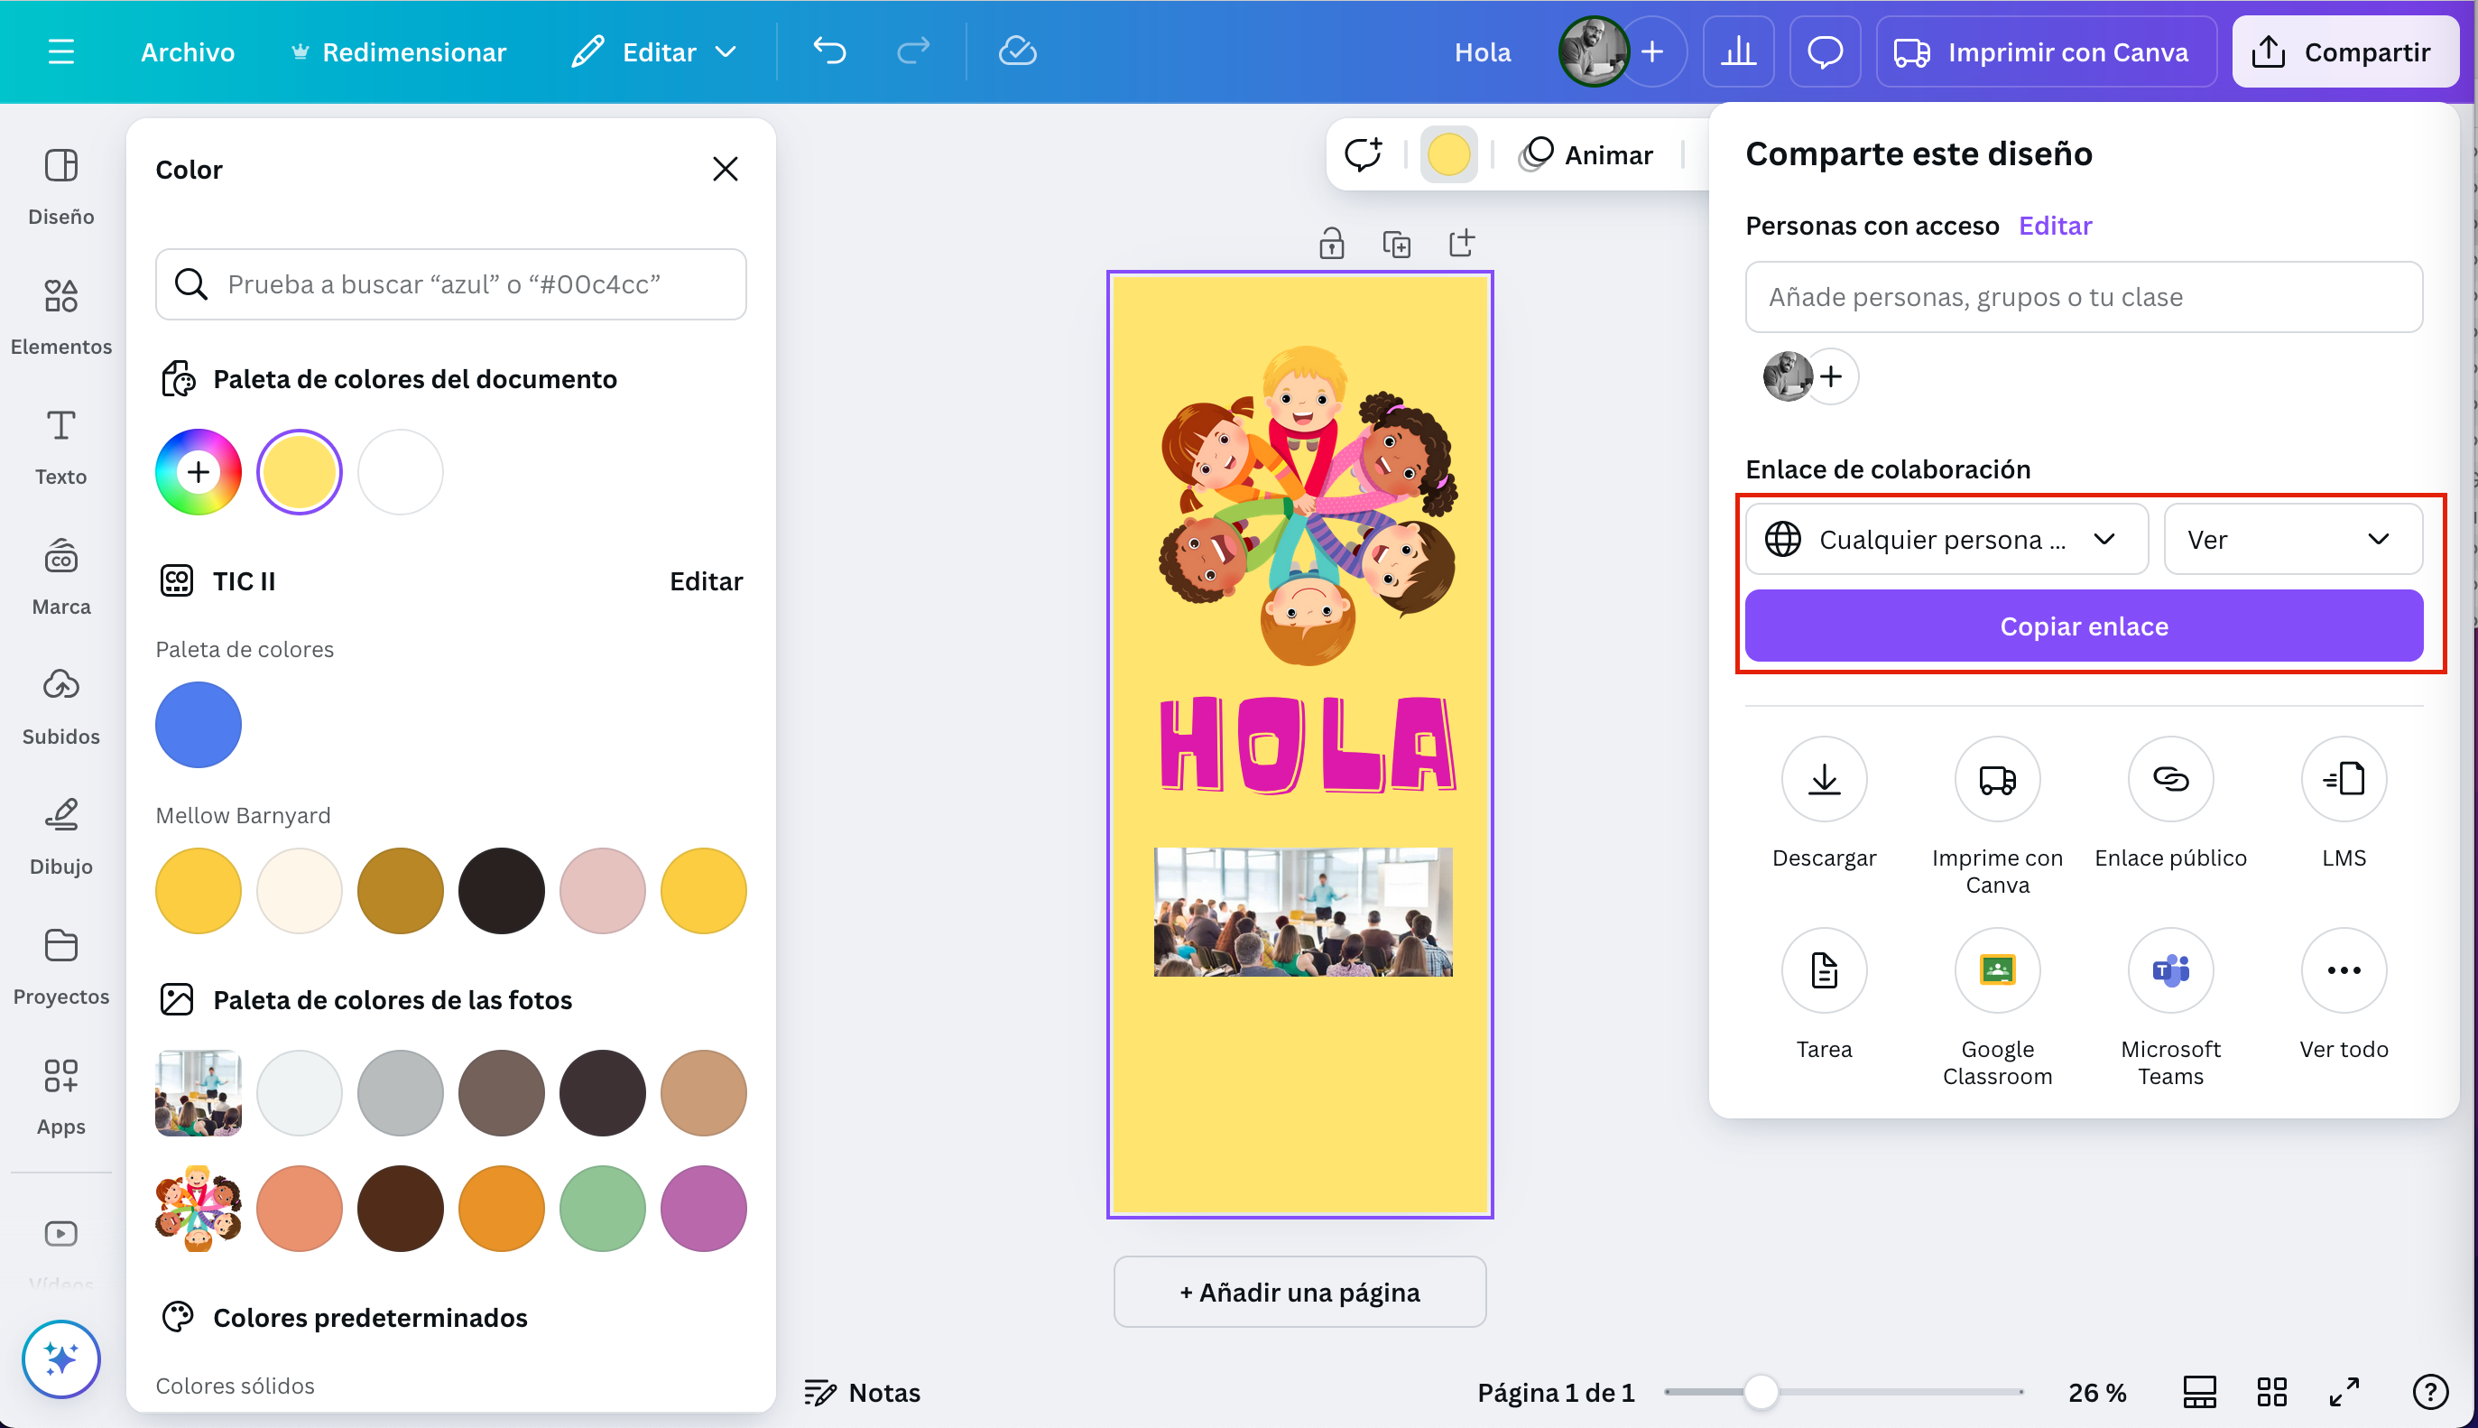Click the analytics bar-chart icon
The height and width of the screenshot is (1428, 2478).
(1738, 51)
